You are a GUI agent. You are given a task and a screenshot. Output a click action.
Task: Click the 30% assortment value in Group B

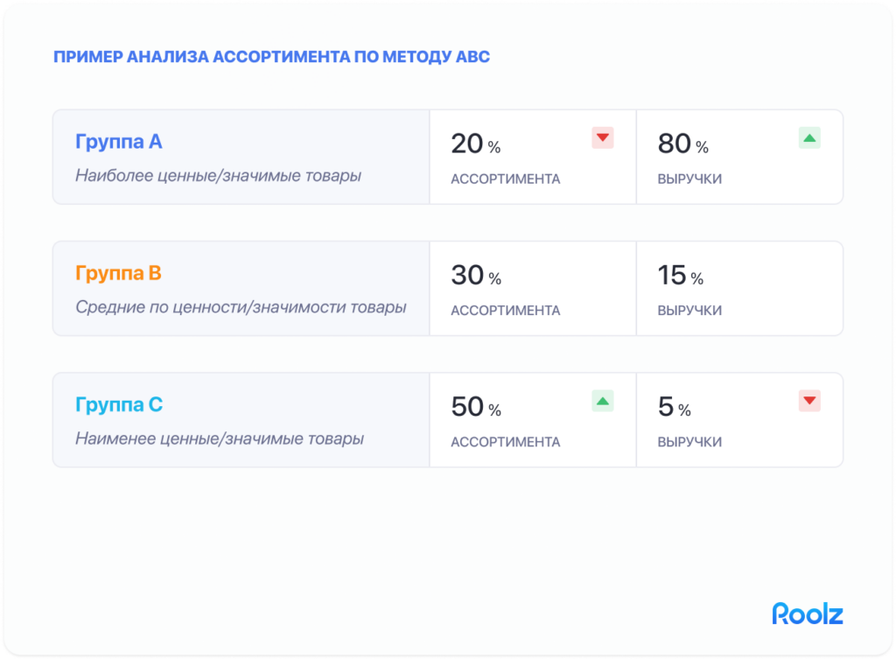[x=475, y=276]
